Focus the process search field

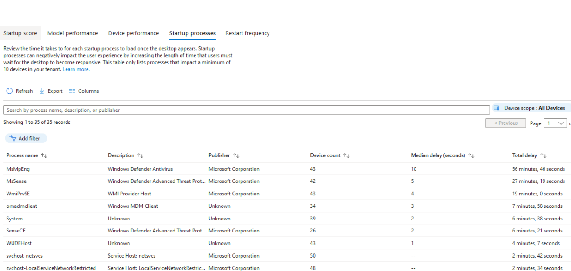tap(247, 110)
